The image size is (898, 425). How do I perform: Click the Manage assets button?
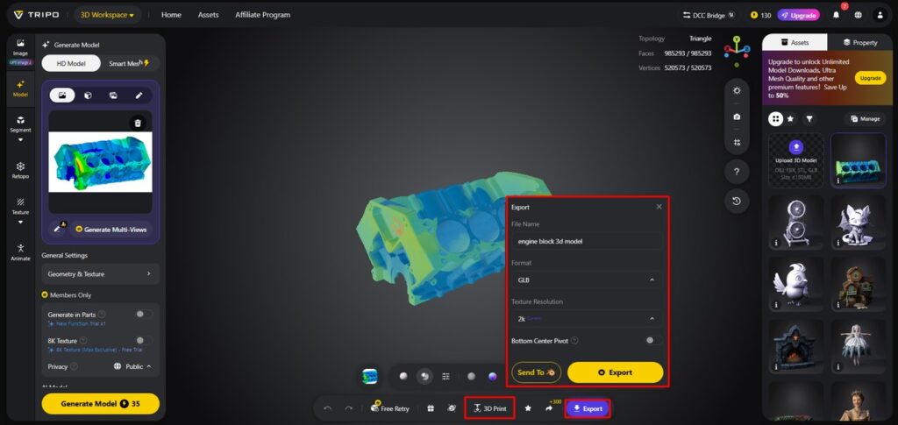(865, 119)
